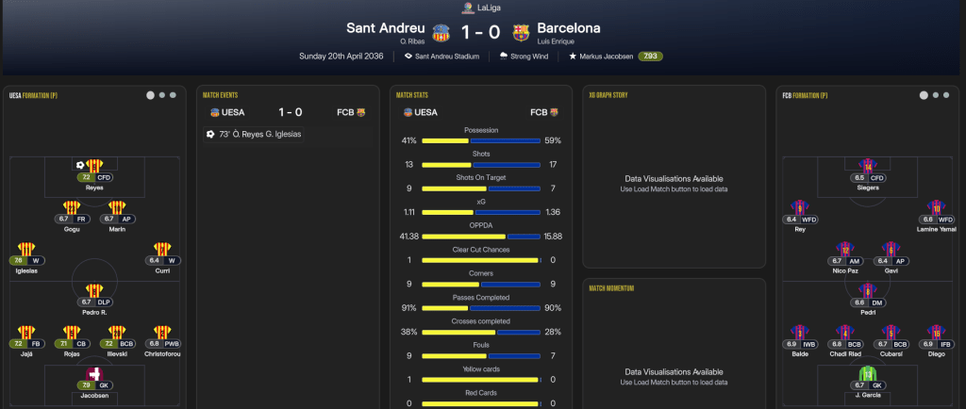This screenshot has height=409, width=966.
Task: Click the Sant Andreu crest beside the score
Action: (x=441, y=33)
